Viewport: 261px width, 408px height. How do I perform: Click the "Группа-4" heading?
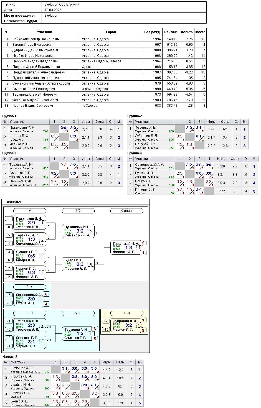[135, 153]
